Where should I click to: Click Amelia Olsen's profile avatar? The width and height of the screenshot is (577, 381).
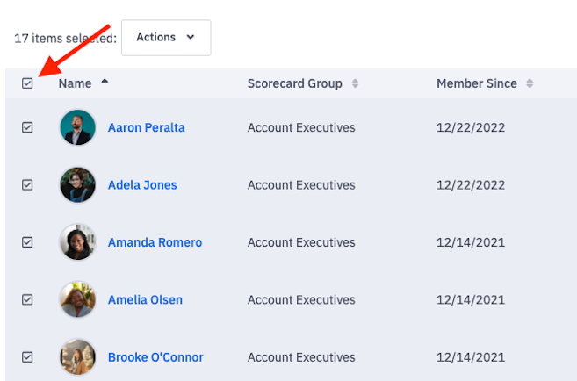(77, 299)
